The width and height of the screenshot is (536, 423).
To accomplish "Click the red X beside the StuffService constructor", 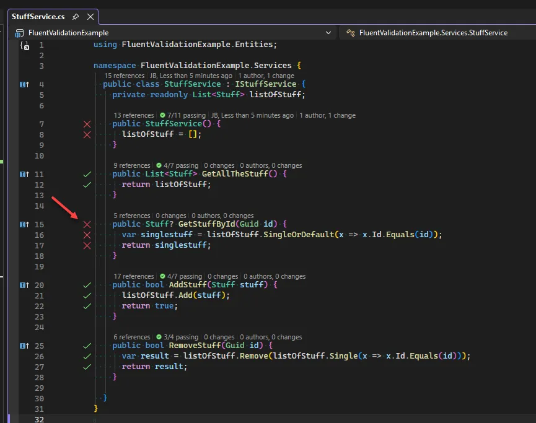I will pyautogui.click(x=86, y=124).
